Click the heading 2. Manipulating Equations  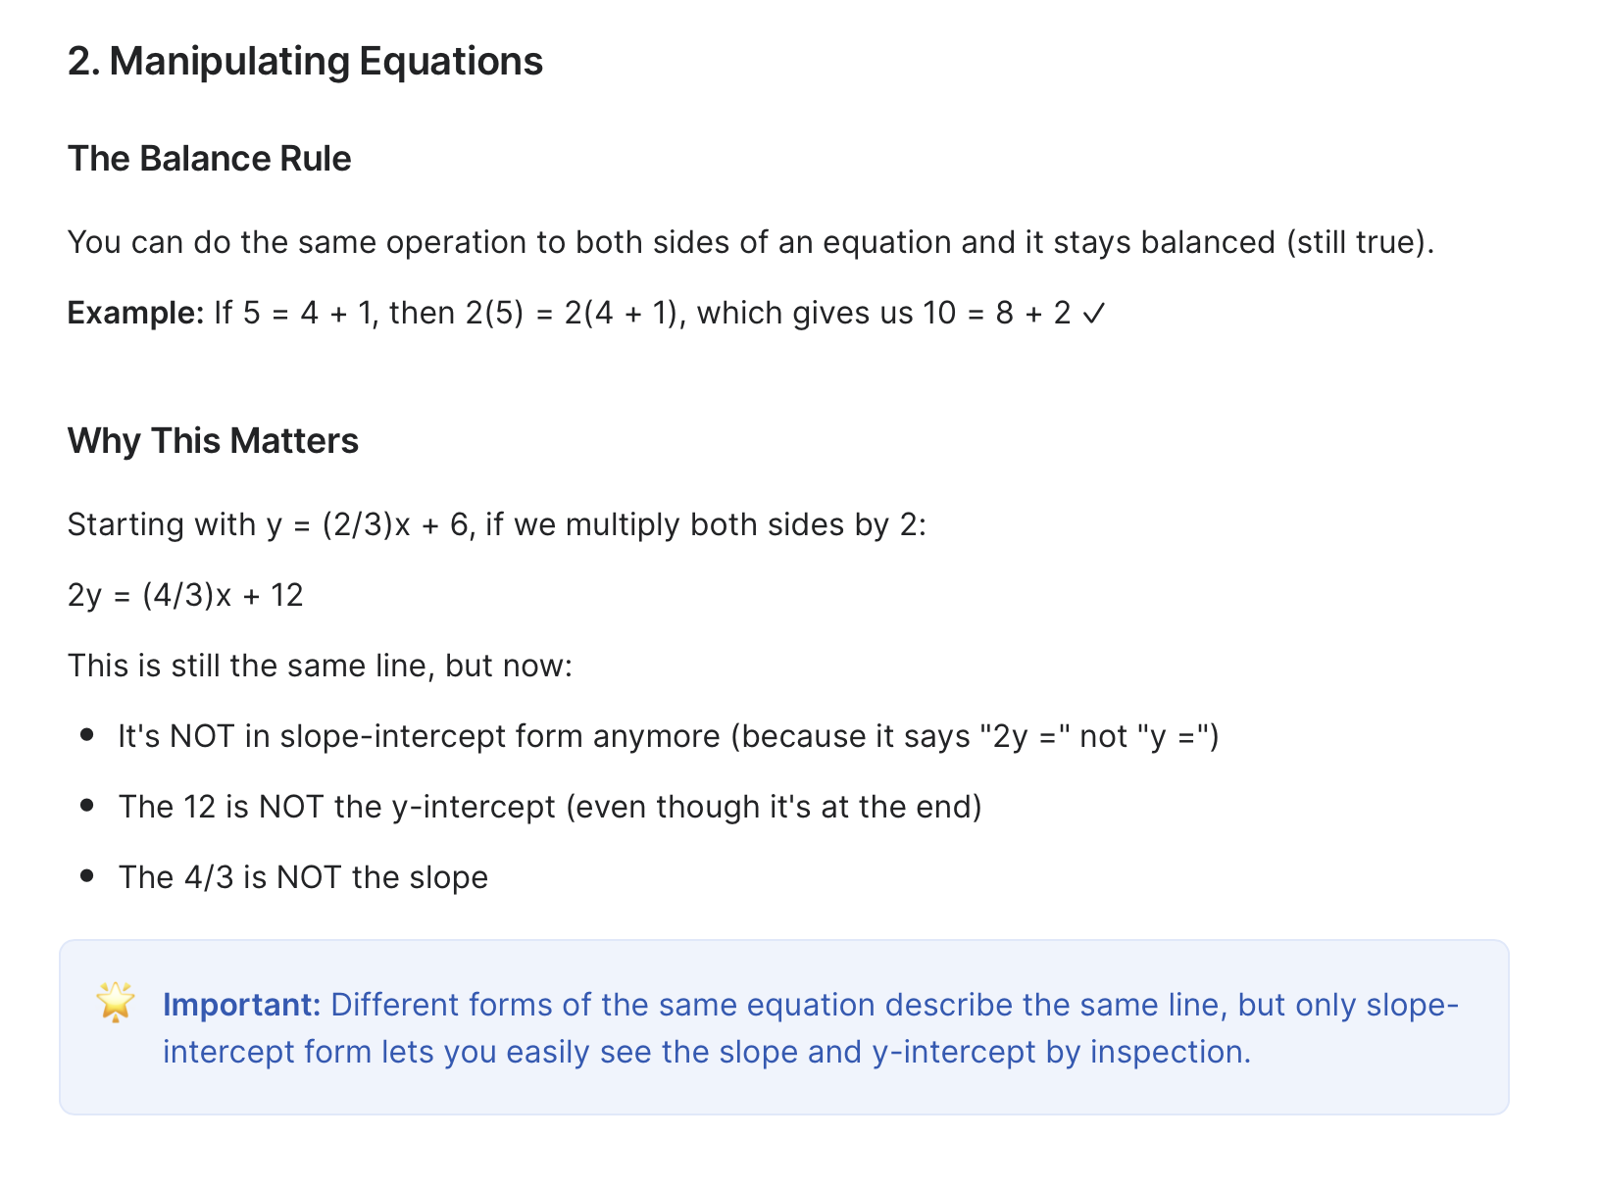pyautogui.click(x=305, y=61)
